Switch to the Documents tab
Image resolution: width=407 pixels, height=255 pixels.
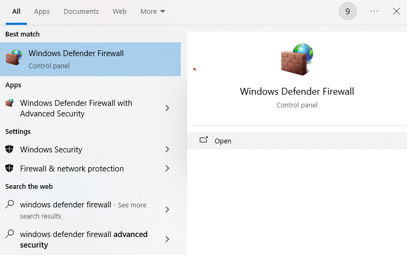click(81, 12)
